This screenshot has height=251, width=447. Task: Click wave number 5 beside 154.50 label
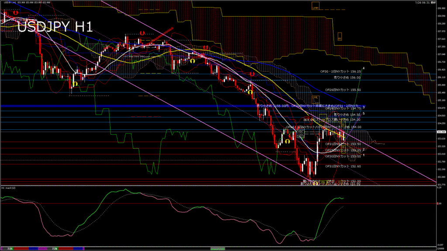(364, 114)
